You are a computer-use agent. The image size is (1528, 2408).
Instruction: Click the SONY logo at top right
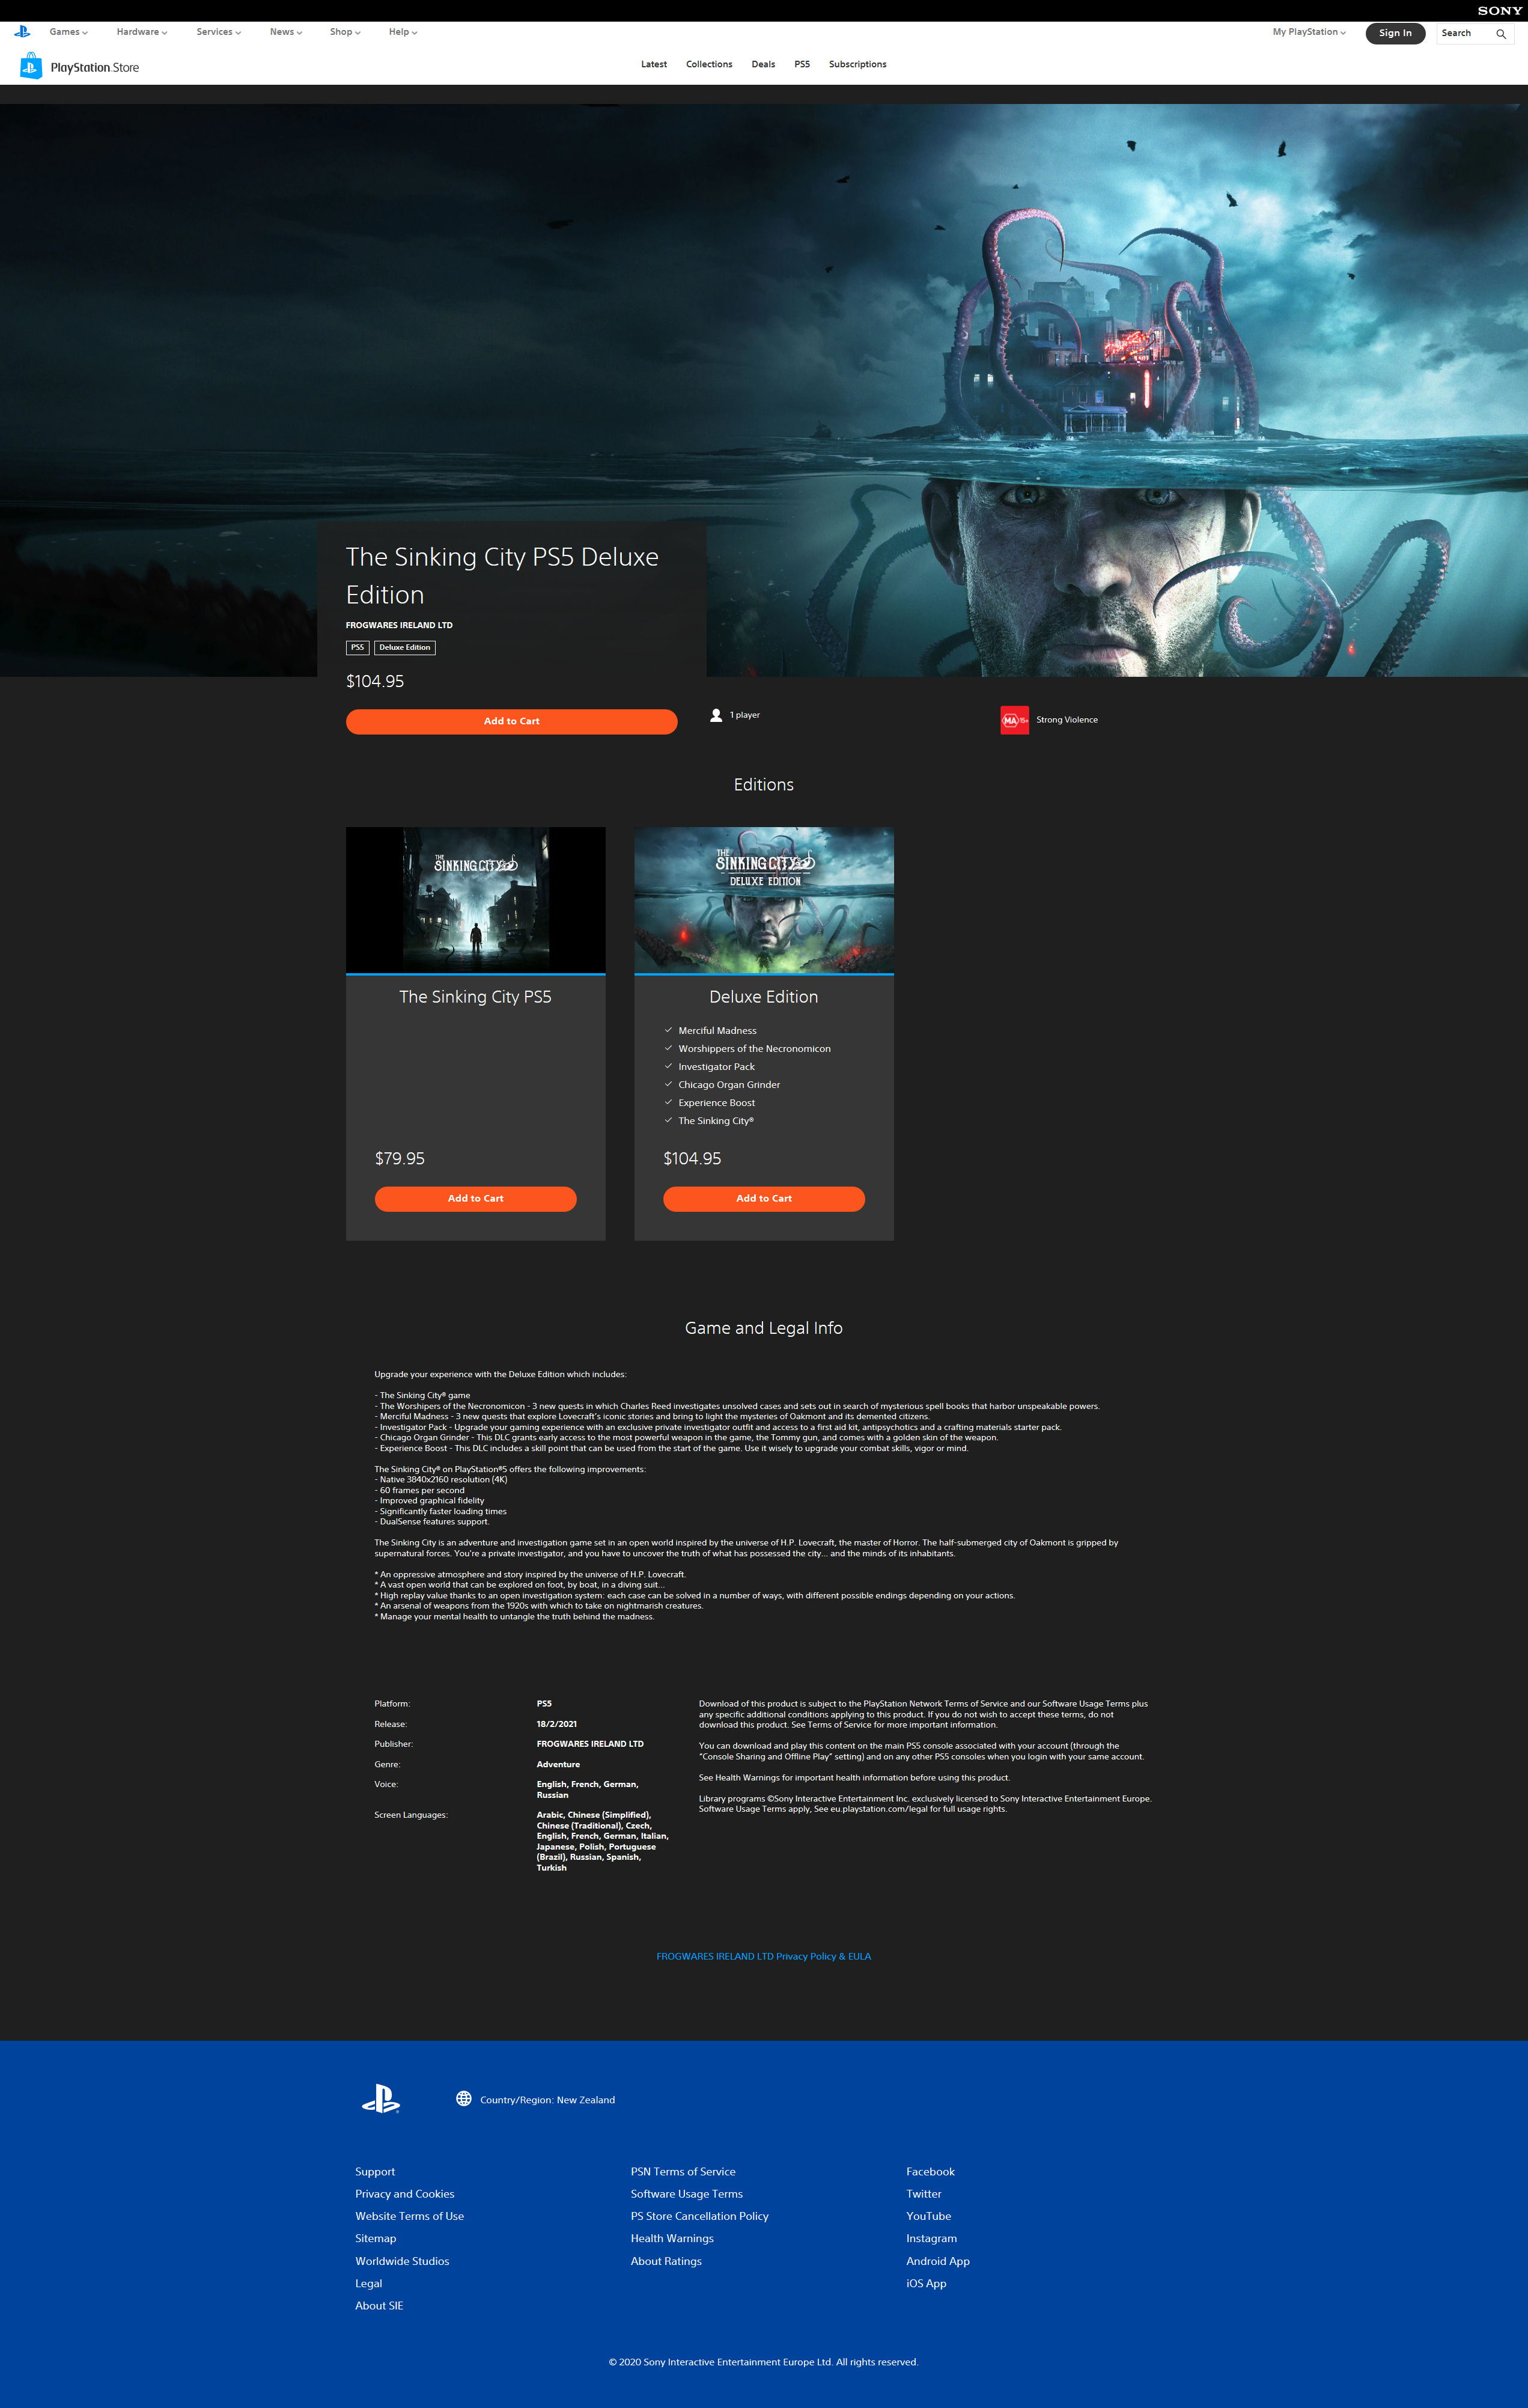click(1499, 11)
